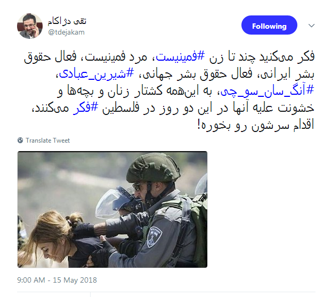
Task: Click the Following button
Action: click(269, 25)
